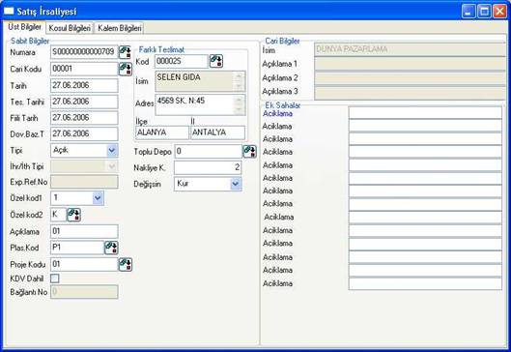Screen dimensions: 511x352
Task: Click the Cari Bilgiler group label
Action: pos(282,41)
